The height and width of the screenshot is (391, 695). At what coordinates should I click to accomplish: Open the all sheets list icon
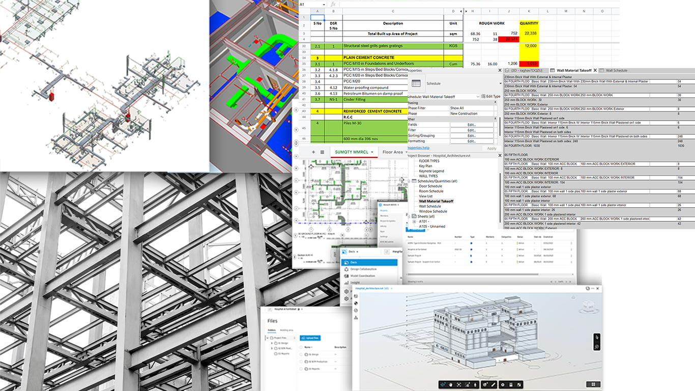pos(322,152)
